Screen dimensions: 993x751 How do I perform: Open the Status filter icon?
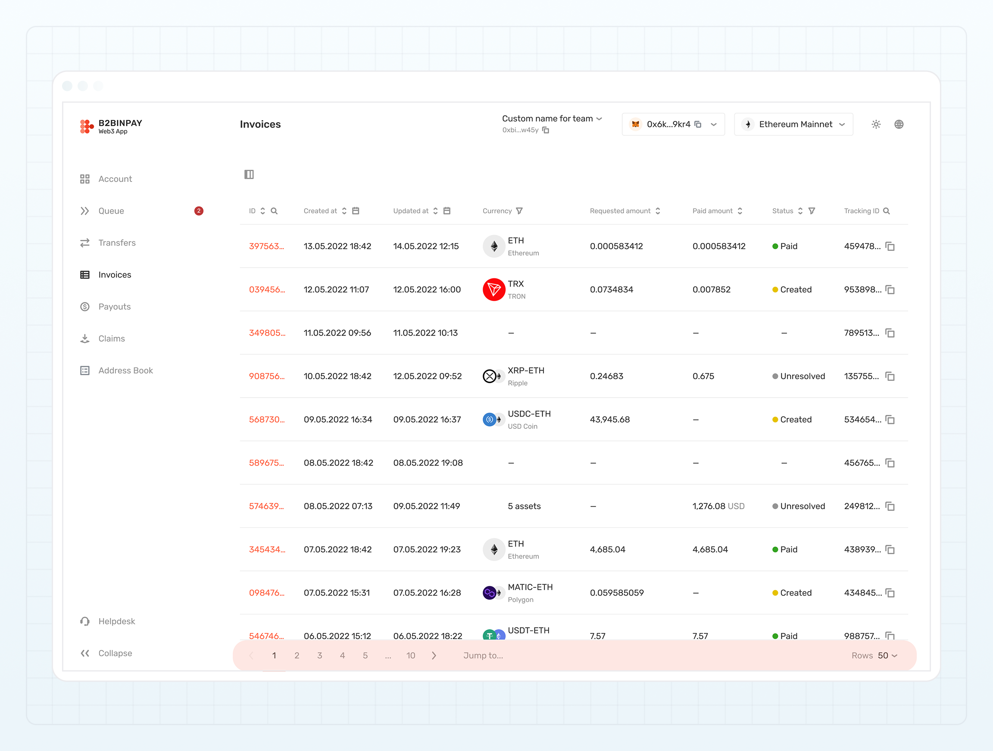click(x=812, y=211)
